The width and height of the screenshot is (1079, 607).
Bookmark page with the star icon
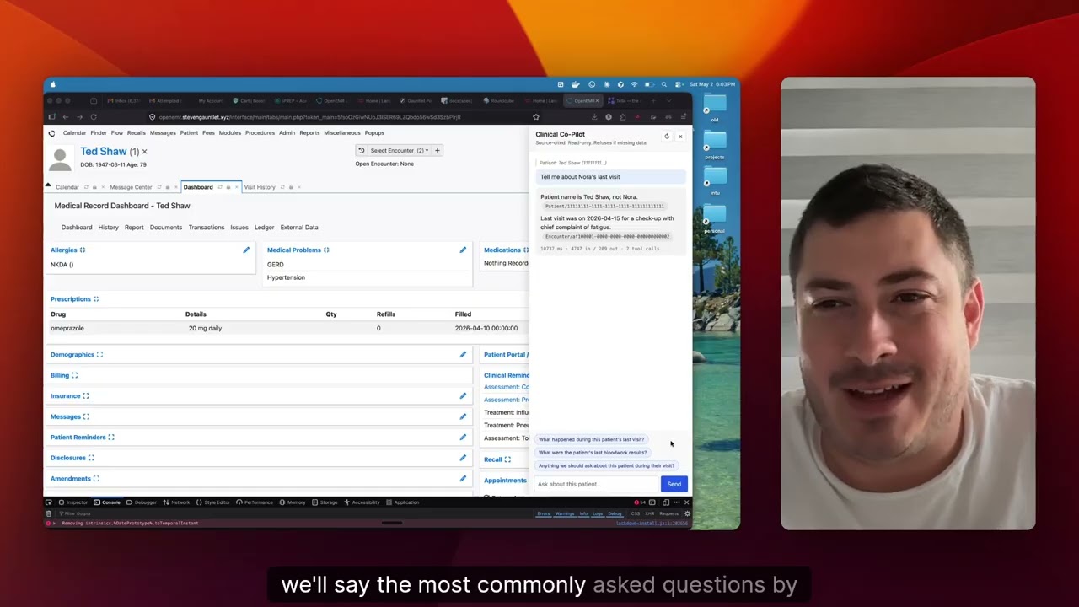tap(535, 117)
